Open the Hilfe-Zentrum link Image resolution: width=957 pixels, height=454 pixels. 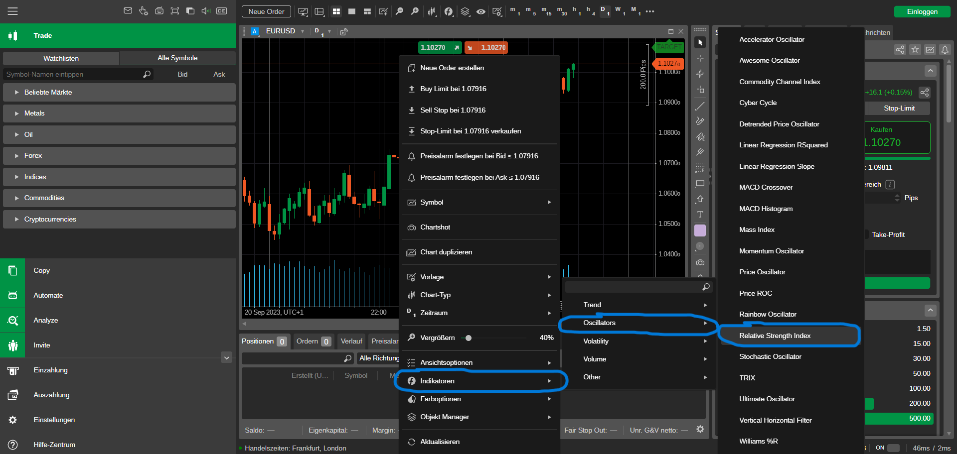pyautogui.click(x=54, y=445)
